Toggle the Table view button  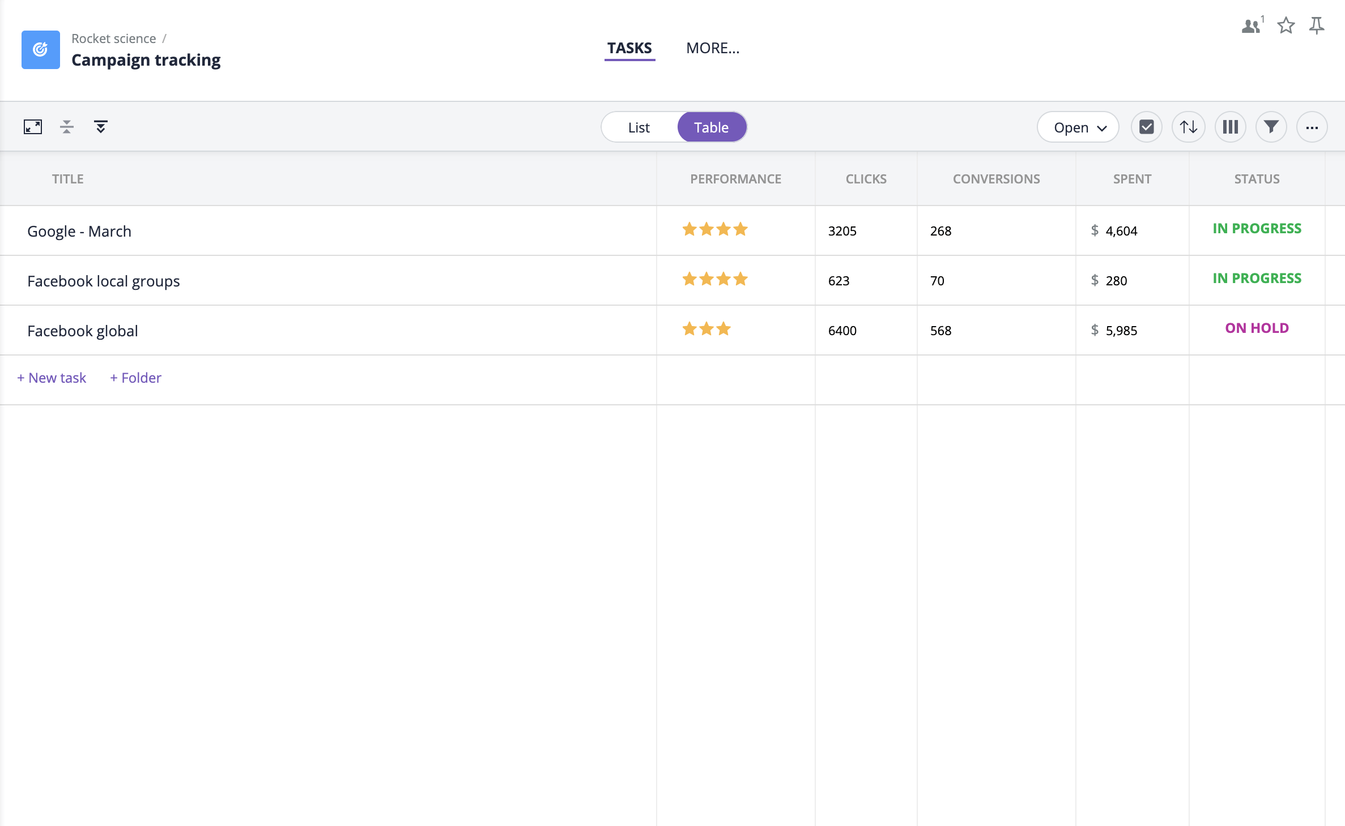click(711, 126)
